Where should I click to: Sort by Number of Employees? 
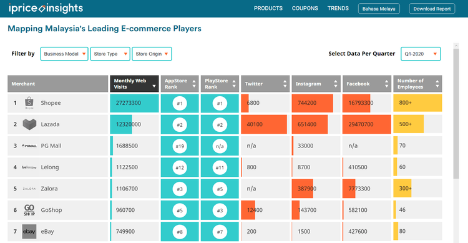(x=417, y=84)
